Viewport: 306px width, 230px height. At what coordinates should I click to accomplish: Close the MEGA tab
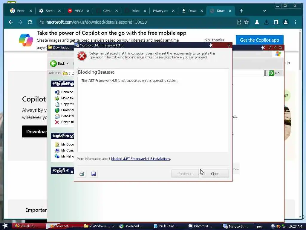pos(88,11)
